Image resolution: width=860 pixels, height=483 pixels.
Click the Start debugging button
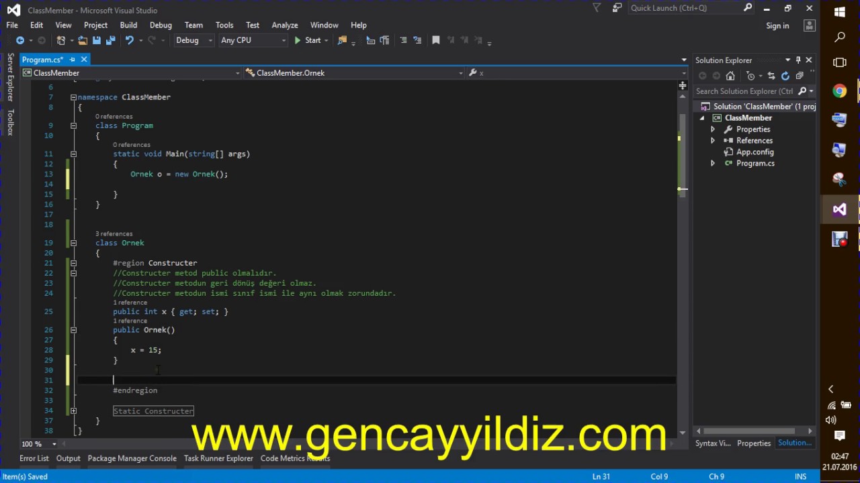point(308,40)
